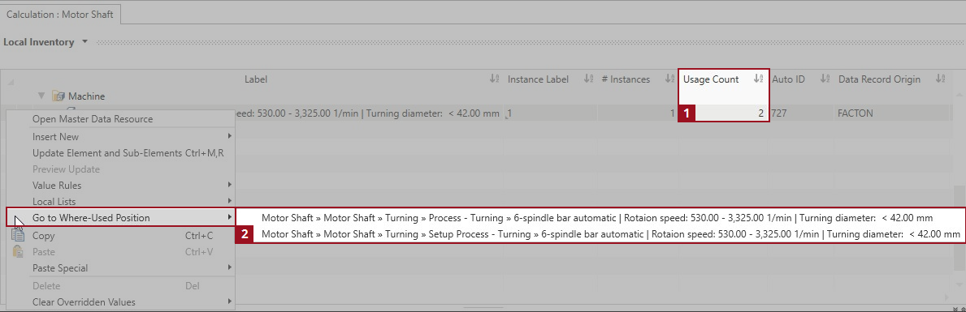This screenshot has height=312, width=966.
Task: Click the sort icon beside Data Record Origin
Action: pyautogui.click(x=939, y=79)
